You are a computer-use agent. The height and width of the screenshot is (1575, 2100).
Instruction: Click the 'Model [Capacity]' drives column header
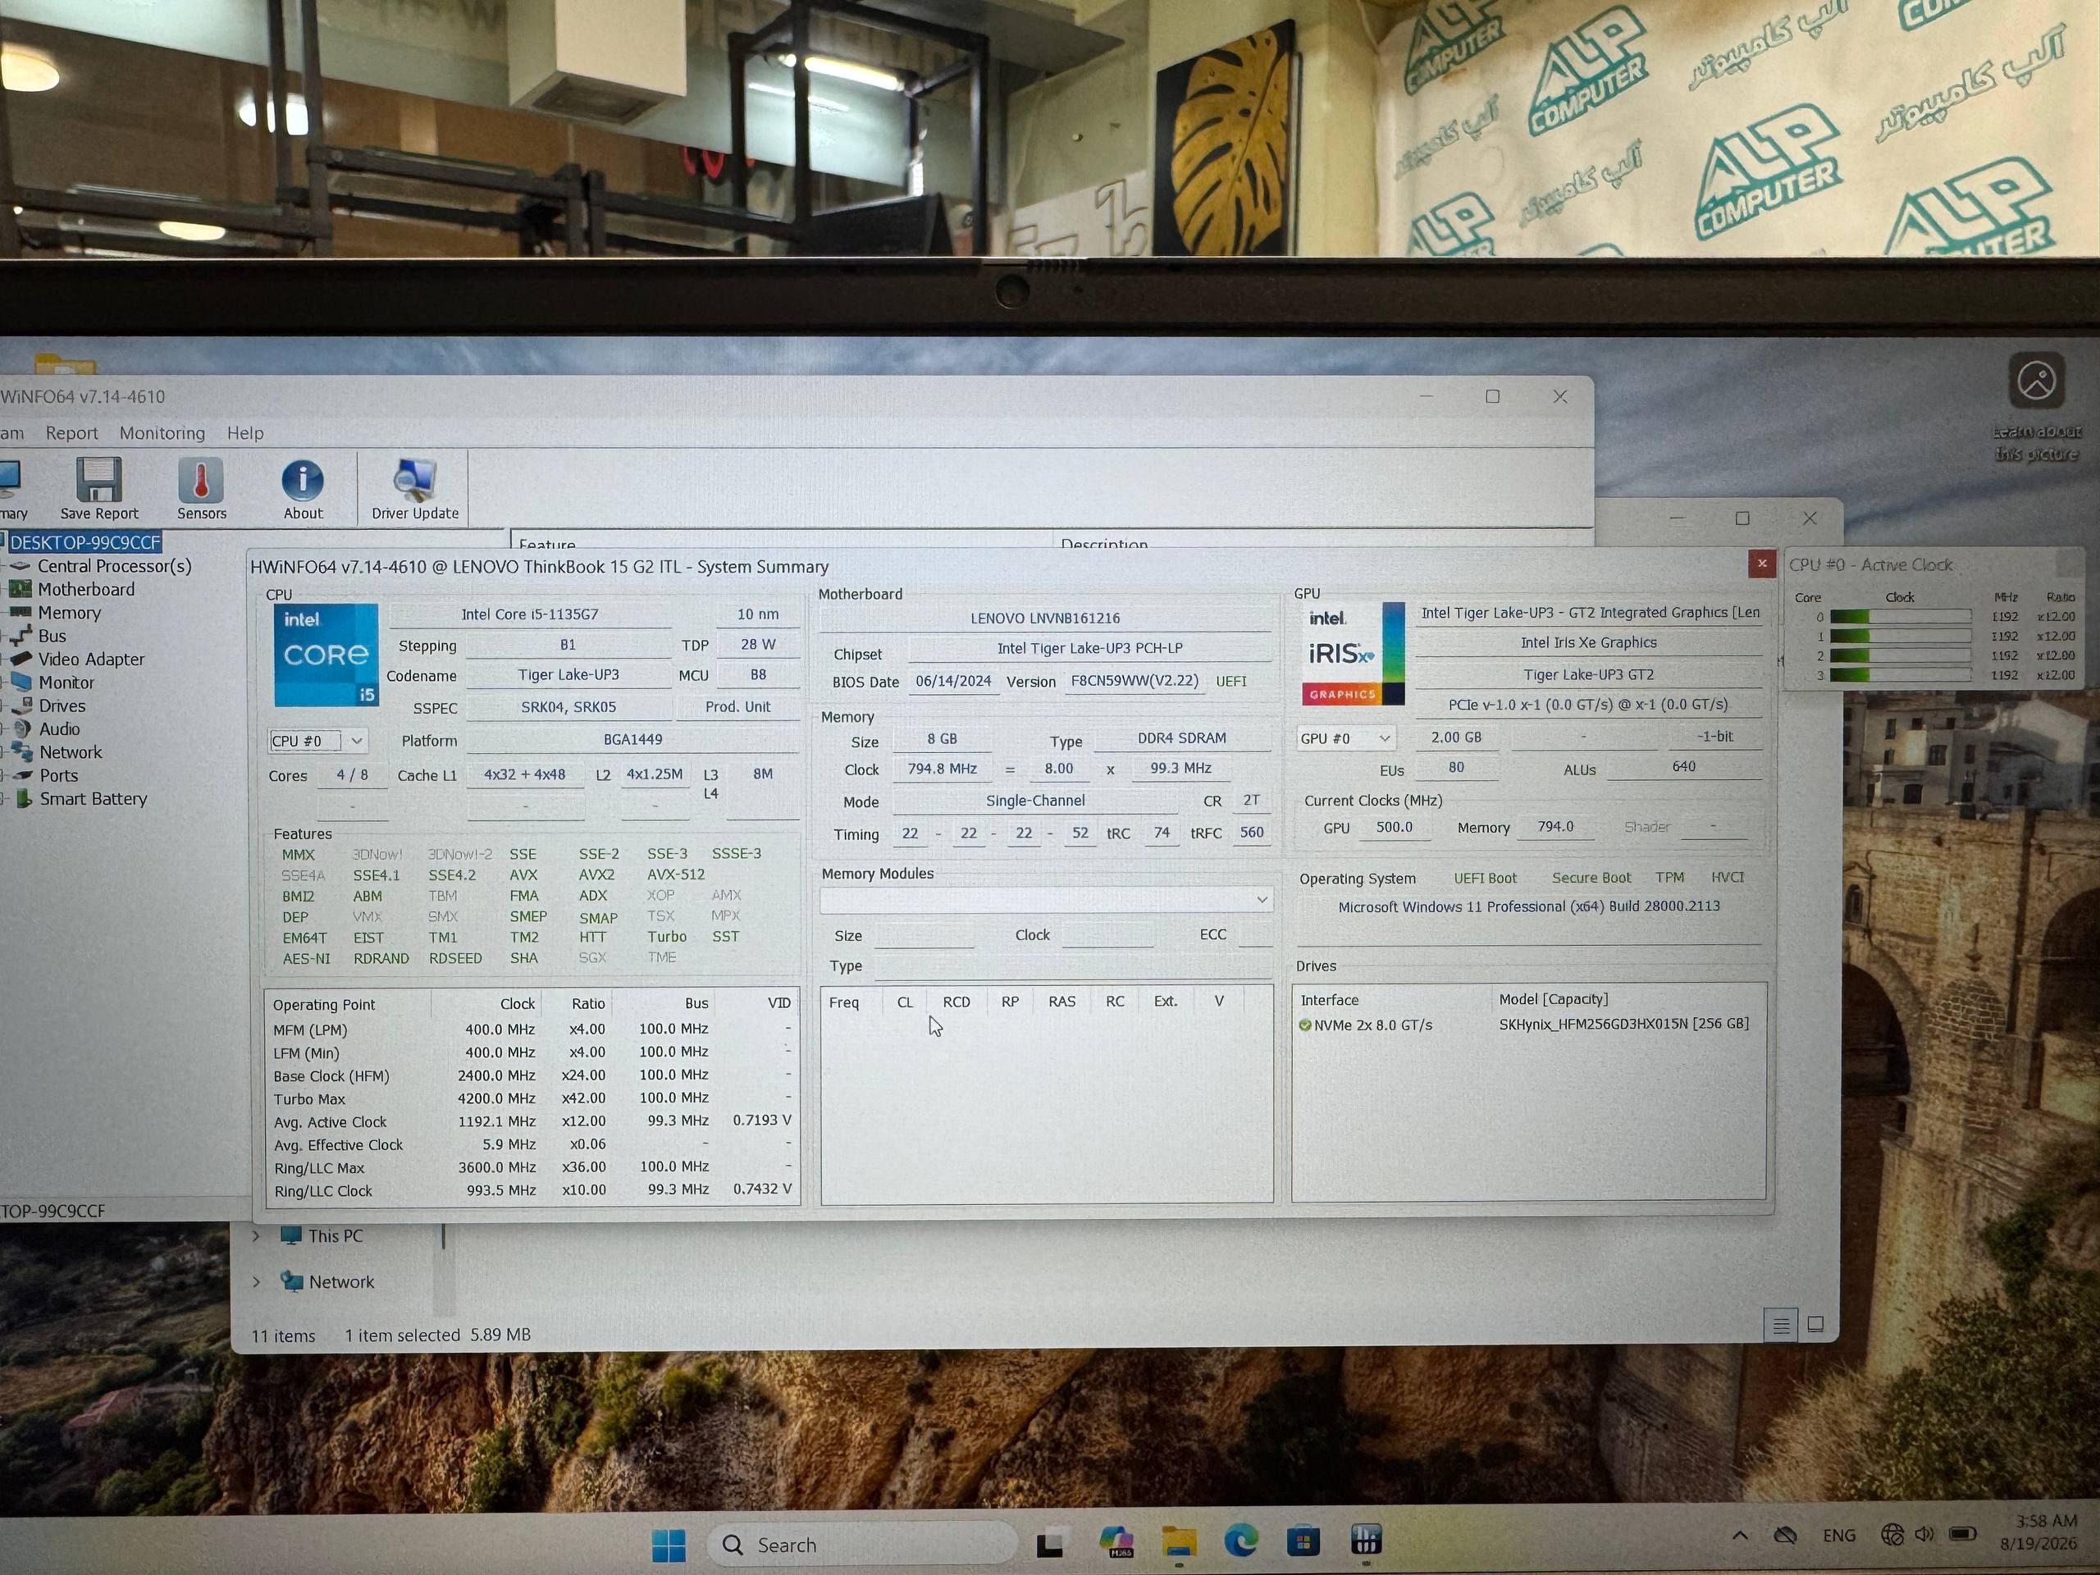(x=1553, y=1000)
